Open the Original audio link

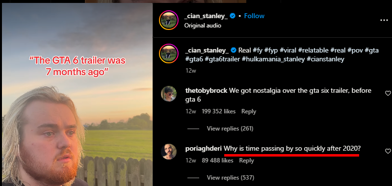click(x=203, y=26)
